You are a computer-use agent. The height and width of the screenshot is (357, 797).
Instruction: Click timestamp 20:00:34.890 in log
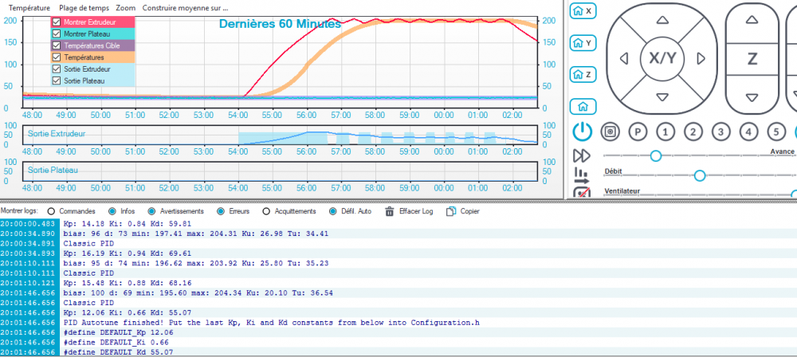click(x=29, y=233)
